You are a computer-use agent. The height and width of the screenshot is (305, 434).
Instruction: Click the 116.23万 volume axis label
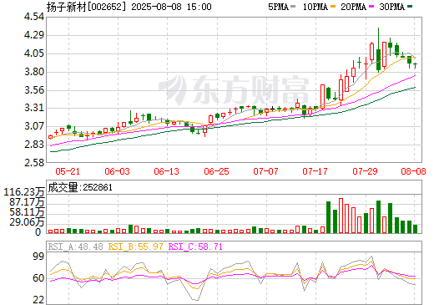pos(24,192)
